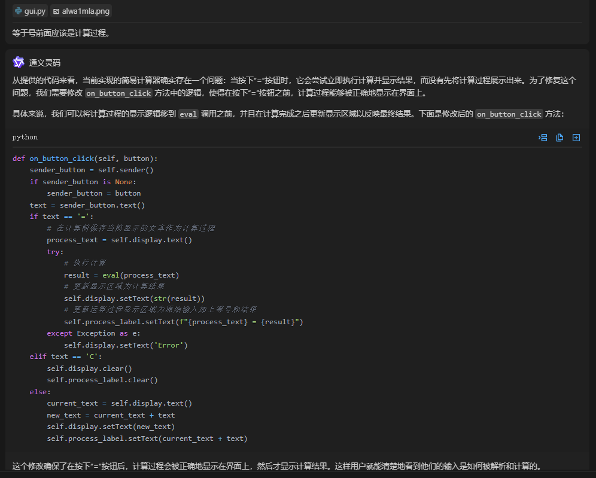This screenshot has width=596, height=478.
Task: Click the new file from code icon
Action: [x=576, y=138]
